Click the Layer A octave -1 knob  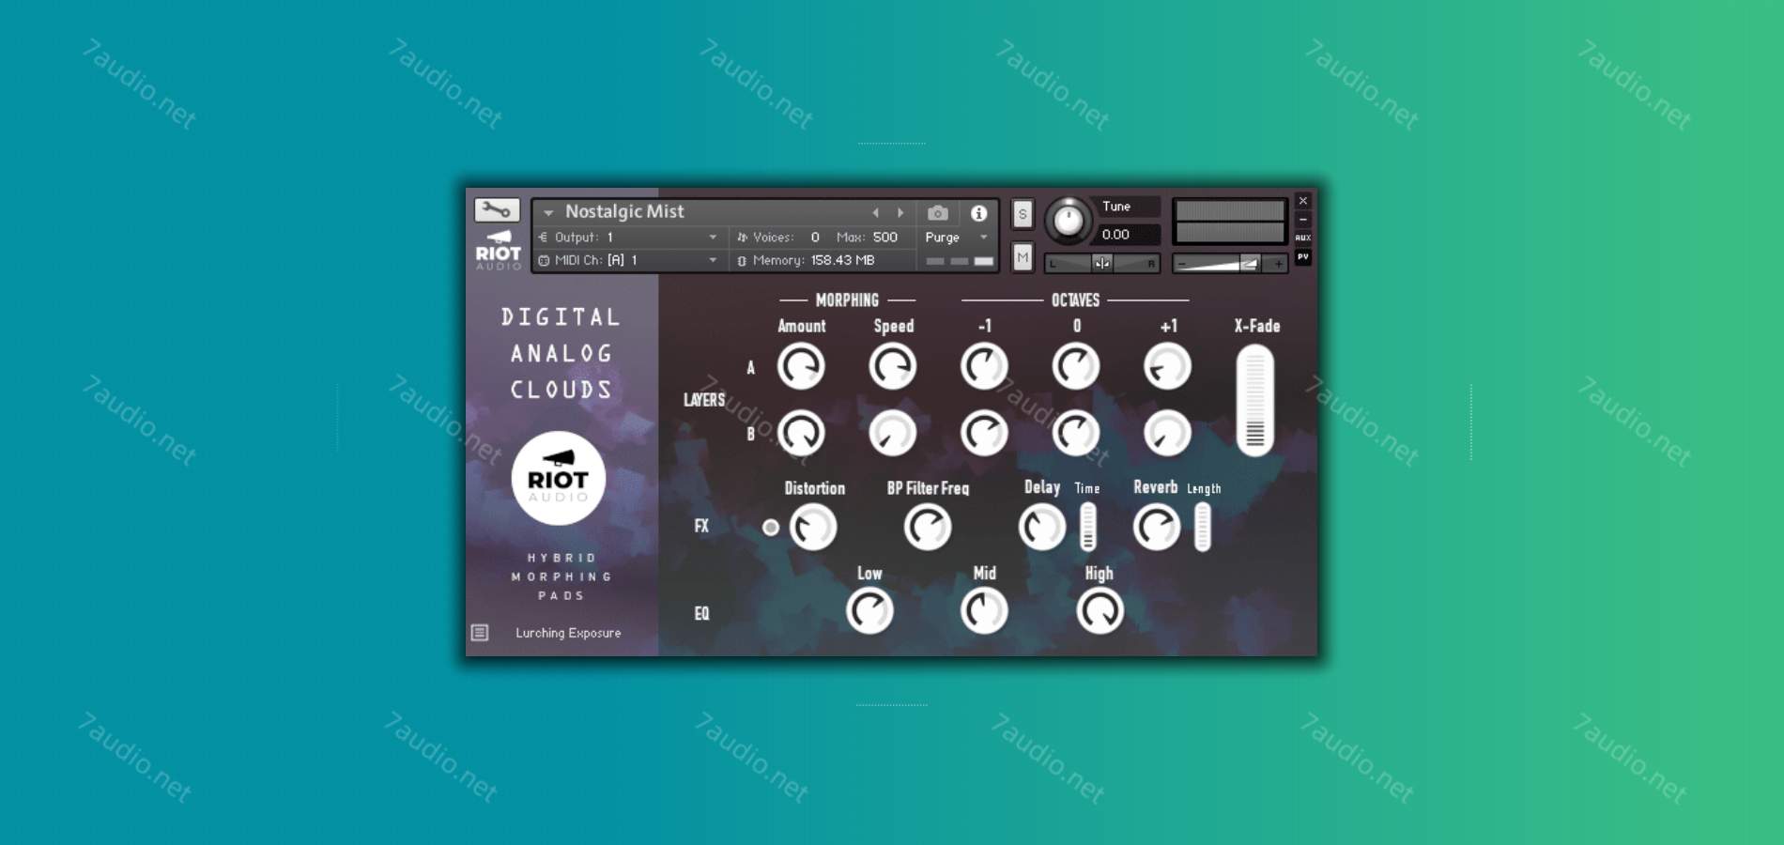click(x=984, y=366)
